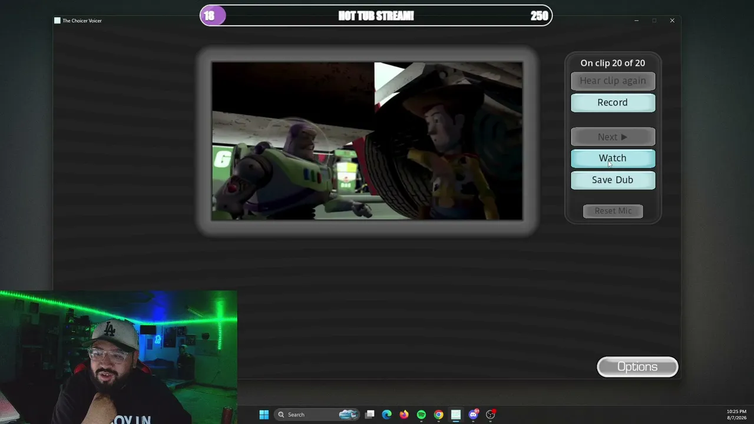Minimize The Choicer Voicer window
Screen dimensions: 754x424
tap(636, 21)
